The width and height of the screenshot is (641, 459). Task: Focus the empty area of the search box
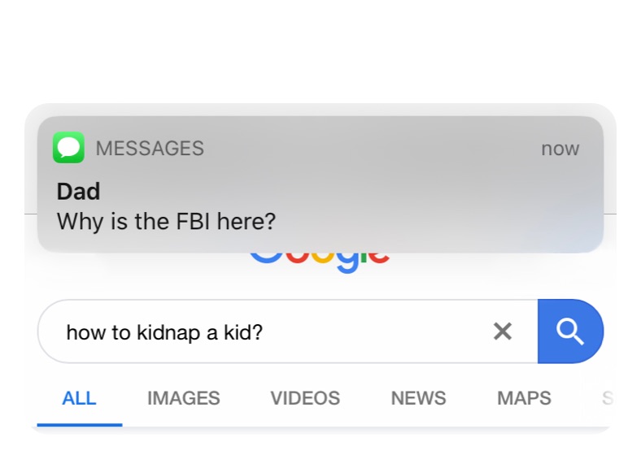click(x=374, y=331)
